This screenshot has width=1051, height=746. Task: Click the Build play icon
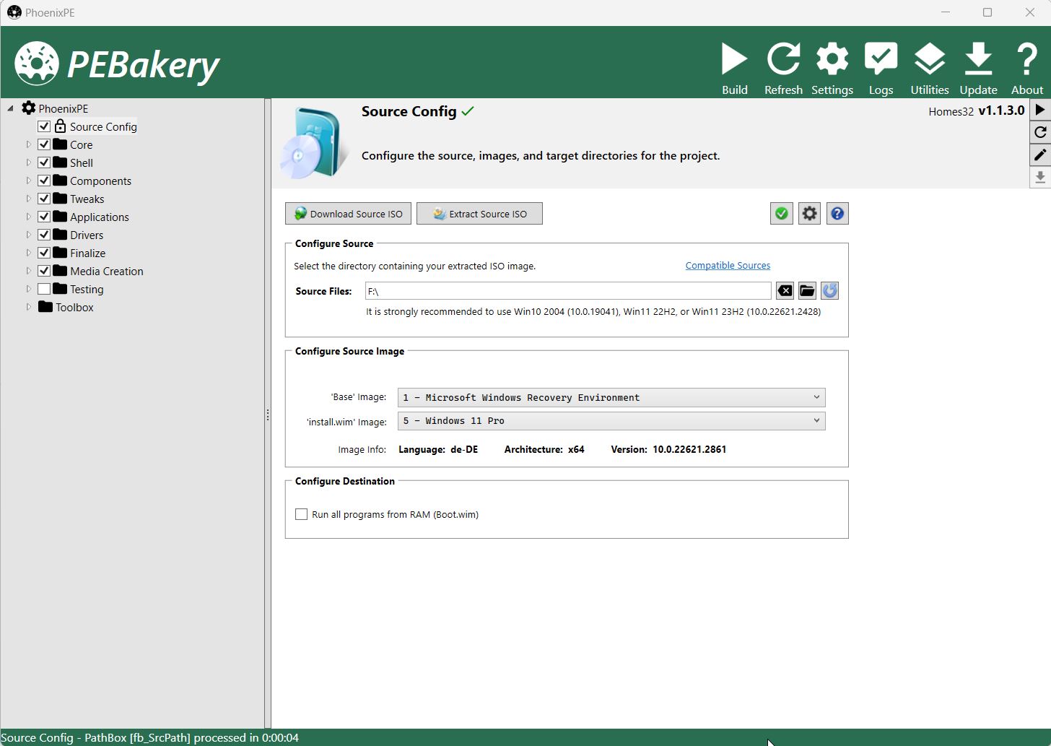(734, 61)
